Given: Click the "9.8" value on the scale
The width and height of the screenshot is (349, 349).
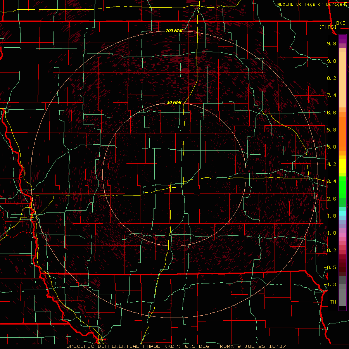Looking at the screenshot, I should pos(332,43).
